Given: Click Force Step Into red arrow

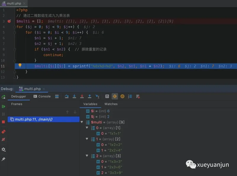Looking at the screenshot, I should tap(82, 96).
